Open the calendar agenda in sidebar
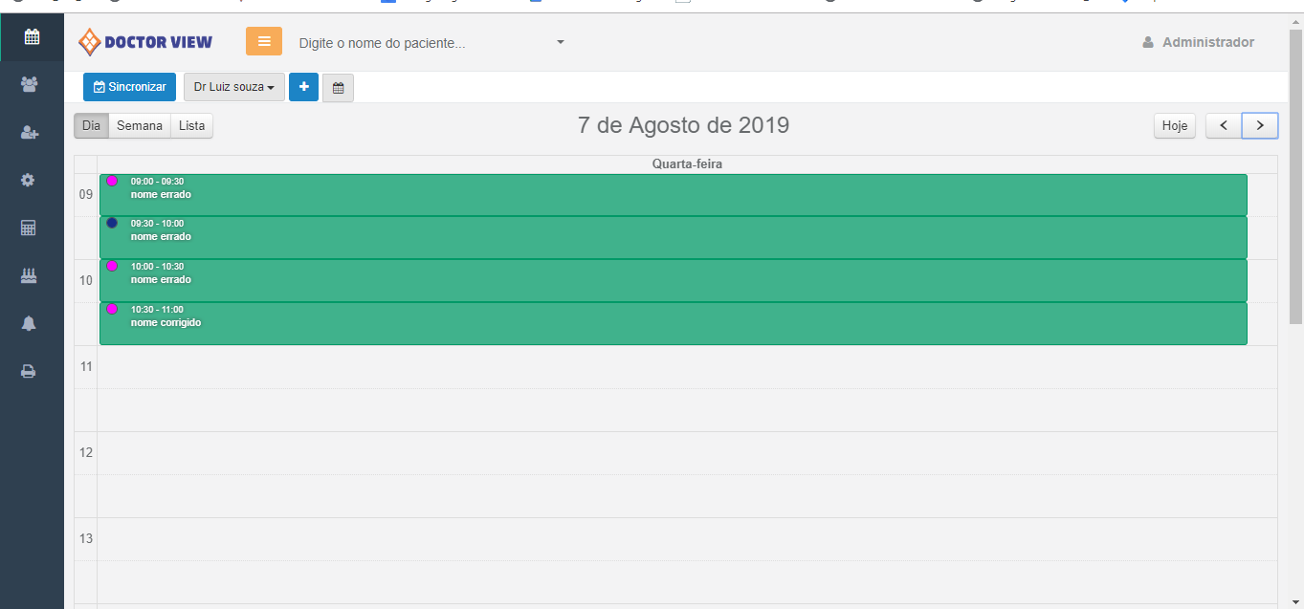This screenshot has width=1304, height=609. pos(32,37)
